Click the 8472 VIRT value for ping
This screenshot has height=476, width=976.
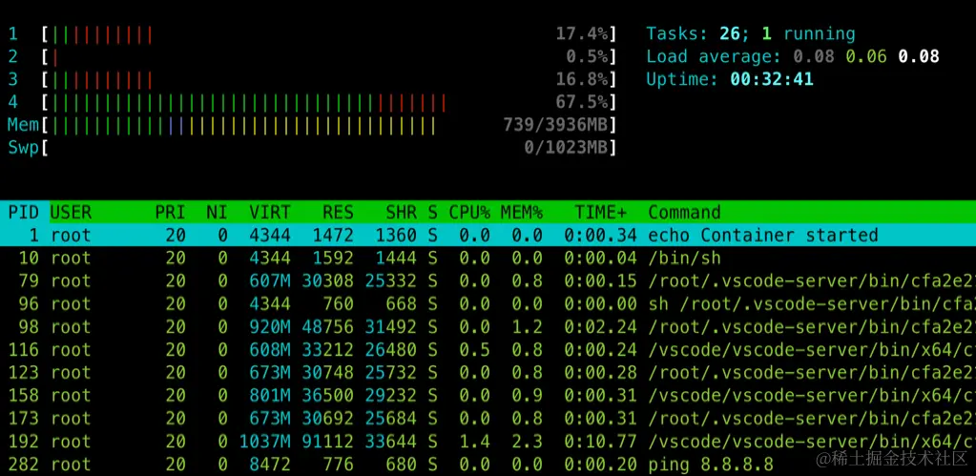[x=269, y=465]
